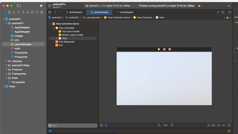Click the editor grid related-items icon
The height and width of the screenshot is (134, 238).
[x=50, y=12]
